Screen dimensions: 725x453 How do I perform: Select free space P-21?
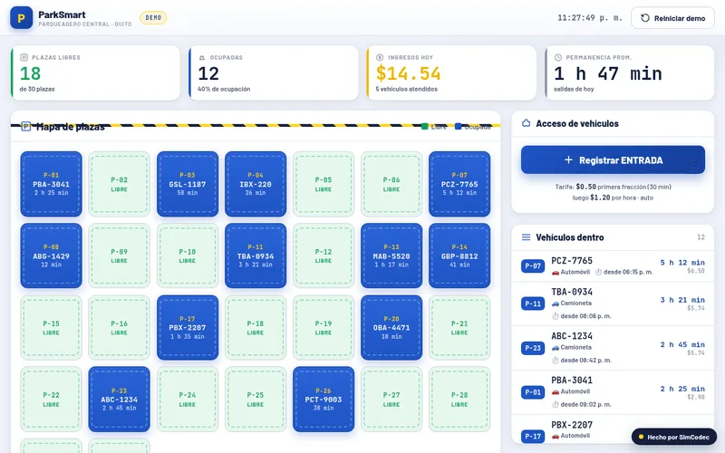[459, 328]
